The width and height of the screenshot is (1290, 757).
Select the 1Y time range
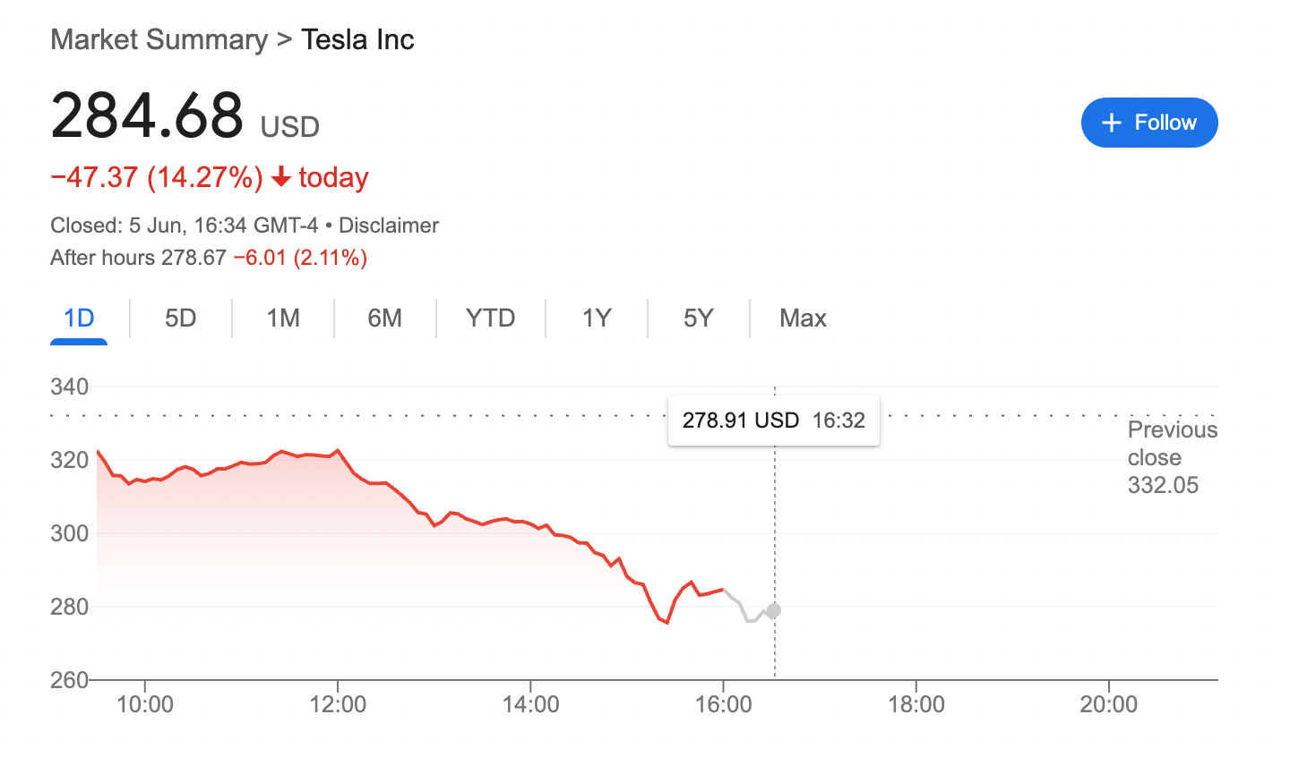click(x=597, y=319)
